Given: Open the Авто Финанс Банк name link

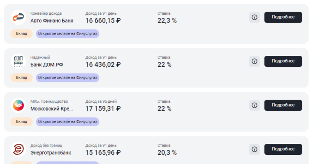Looking at the screenshot, I should click(52, 21).
